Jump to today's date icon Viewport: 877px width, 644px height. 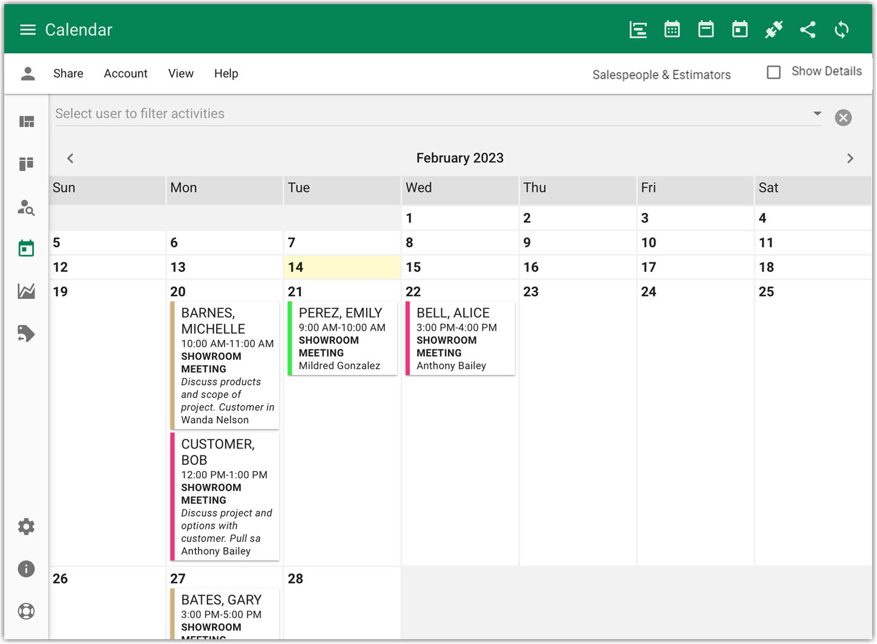click(740, 30)
